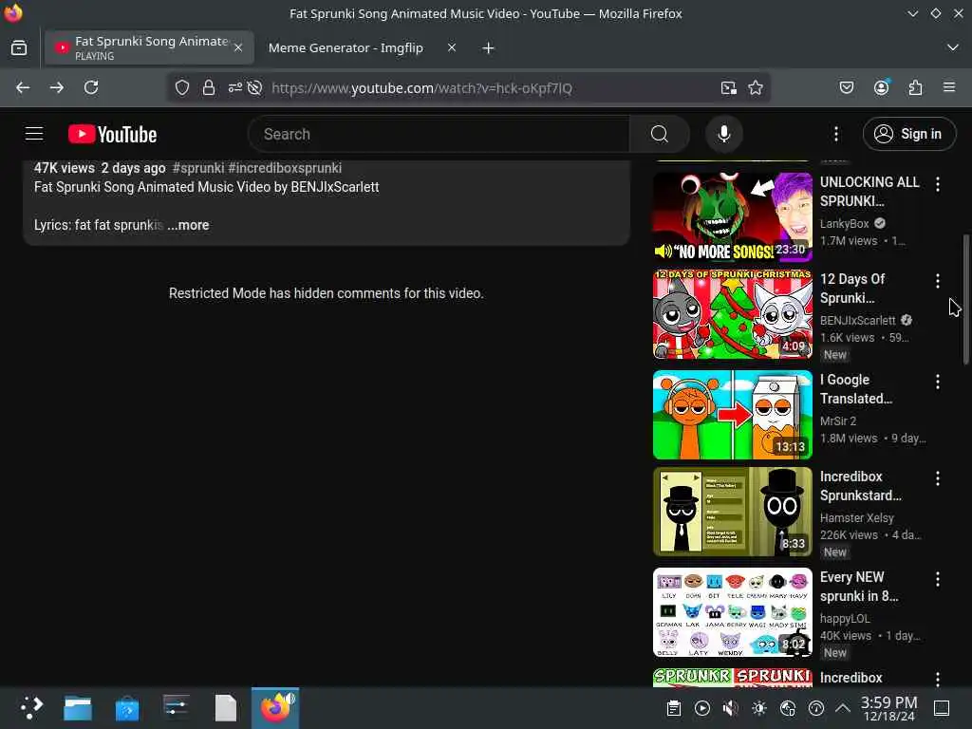Viewport: 972px width, 729px height.
Task: Open System Settings from the taskbar
Action: [x=176, y=708]
